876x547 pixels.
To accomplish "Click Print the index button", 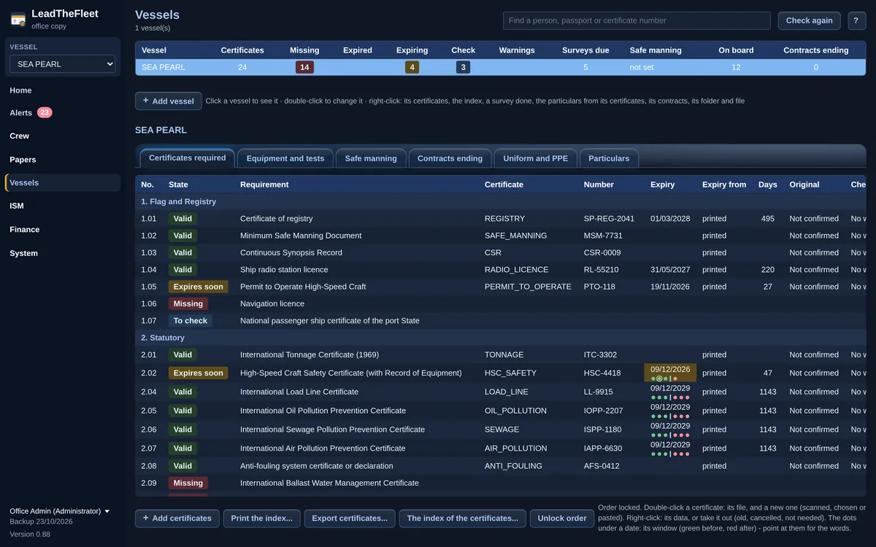I will click(261, 519).
